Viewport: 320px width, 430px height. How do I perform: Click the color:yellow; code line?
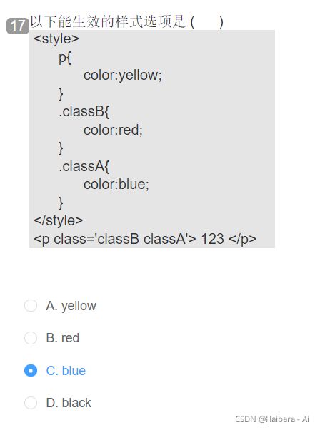(123, 75)
